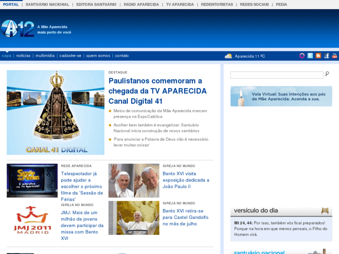Click Aparecida 11 ºC weather text
The image size is (339, 254).
point(250,56)
